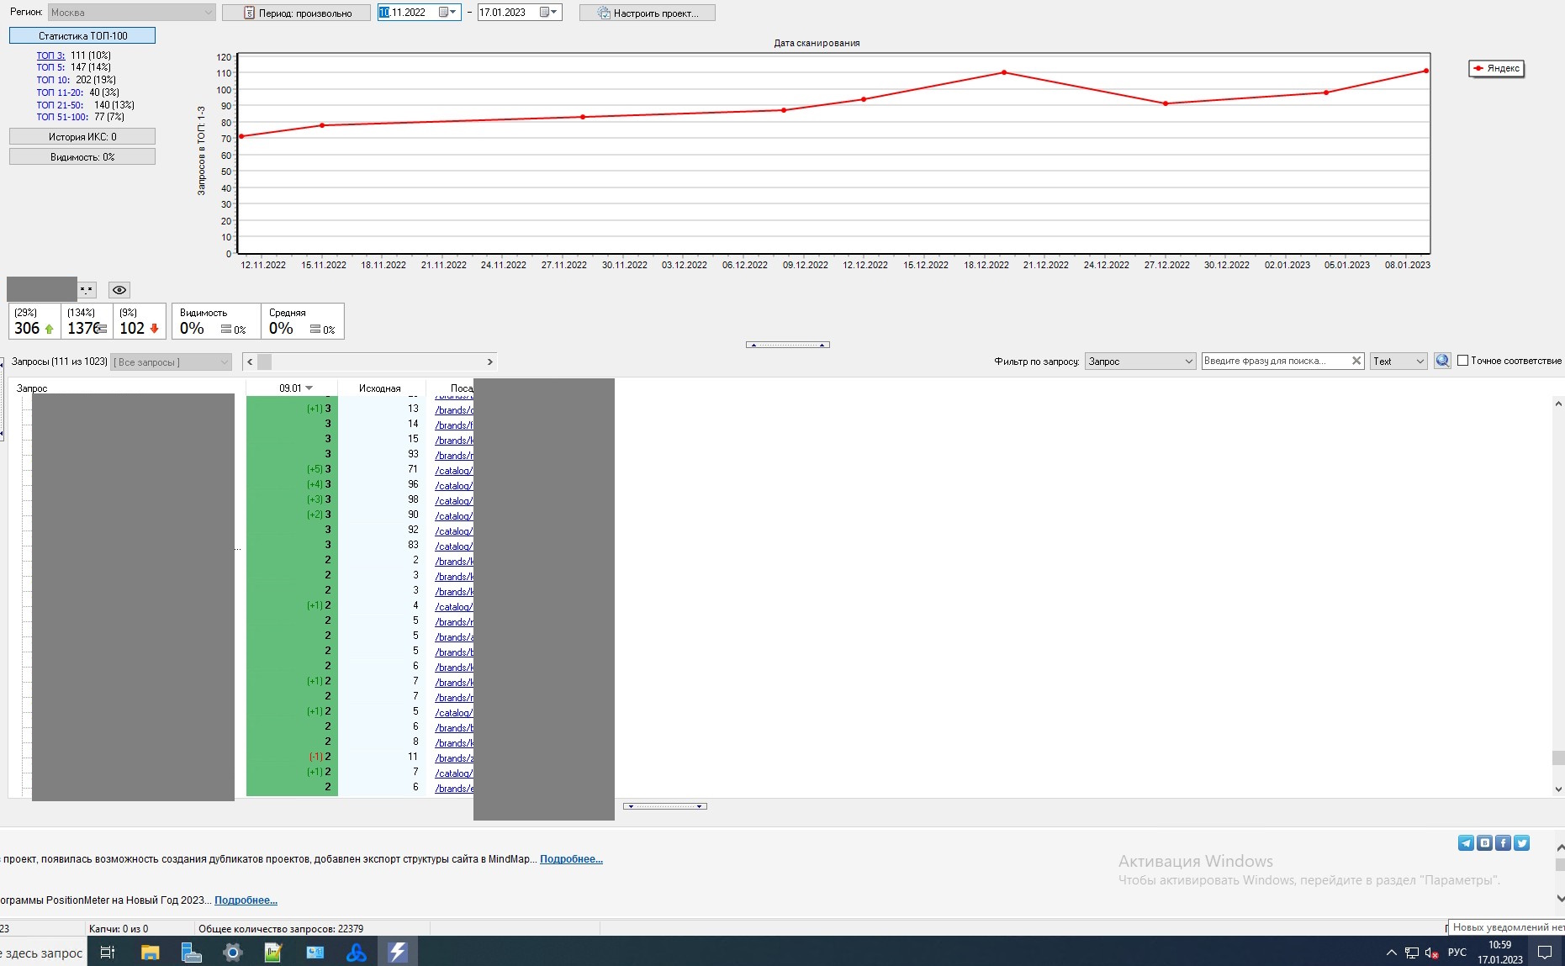This screenshot has height=966, width=1565.
Task: Open the end date 17.01.2023 dropdown
Action: tap(554, 13)
